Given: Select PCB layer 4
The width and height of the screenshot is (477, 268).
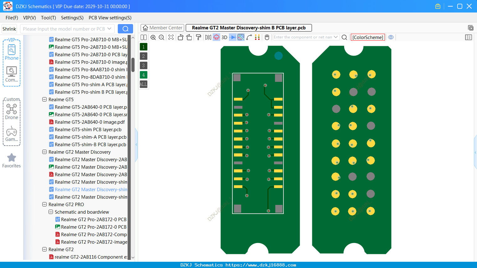Looking at the screenshot, I should click(143, 75).
